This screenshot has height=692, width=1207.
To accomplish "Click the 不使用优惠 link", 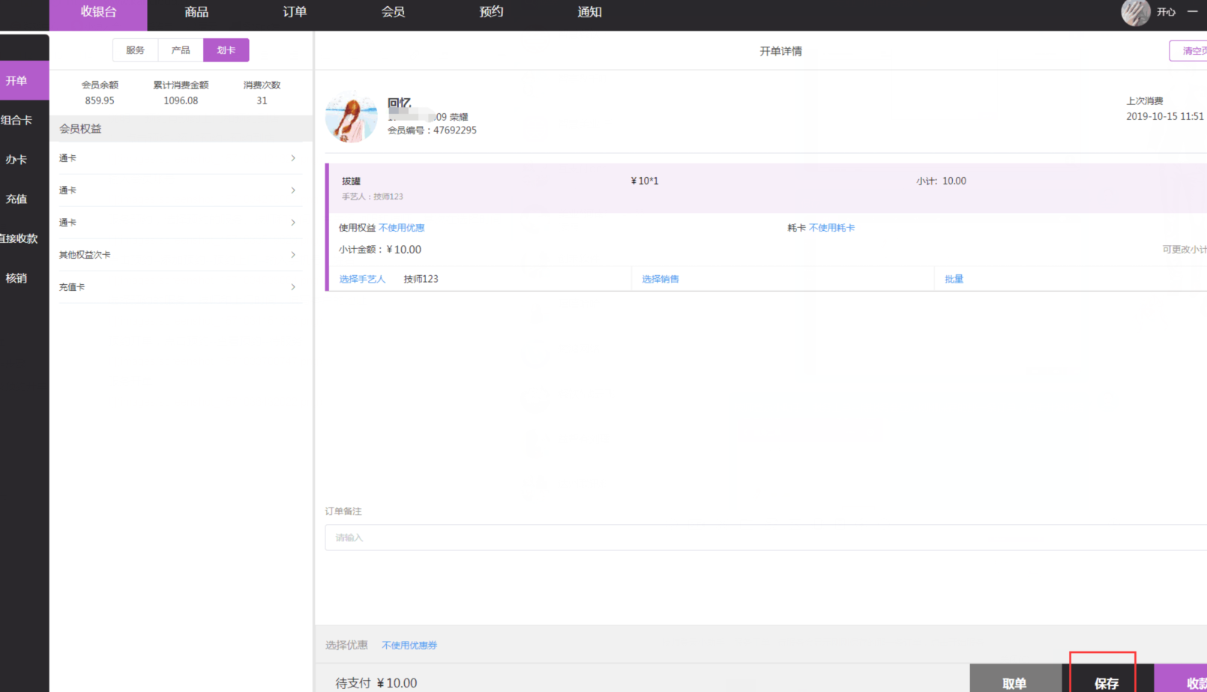I will pos(402,228).
